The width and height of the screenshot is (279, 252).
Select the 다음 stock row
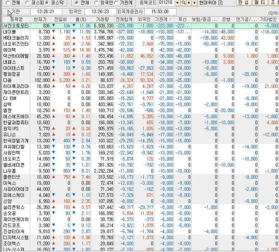tap(140, 80)
